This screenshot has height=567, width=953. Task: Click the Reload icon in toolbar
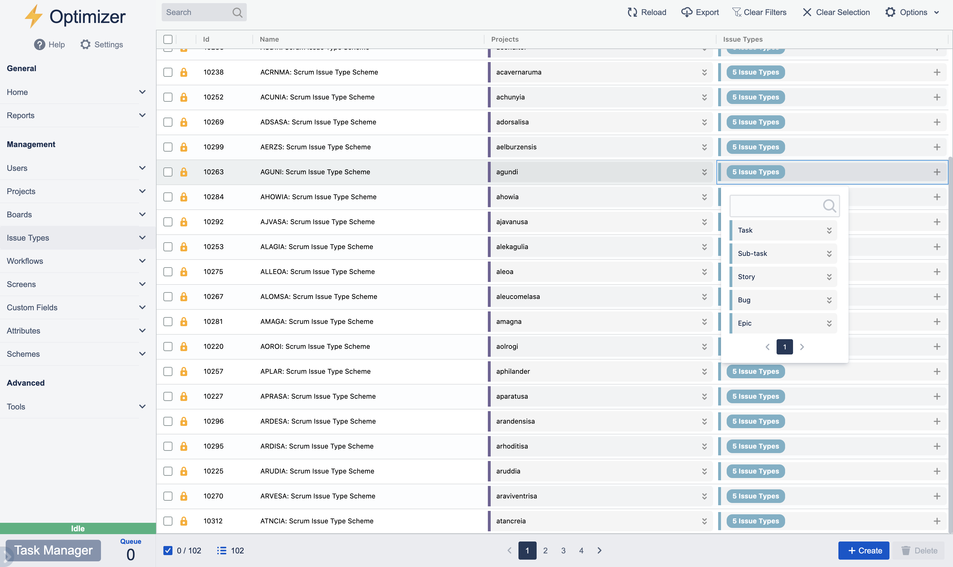point(632,12)
